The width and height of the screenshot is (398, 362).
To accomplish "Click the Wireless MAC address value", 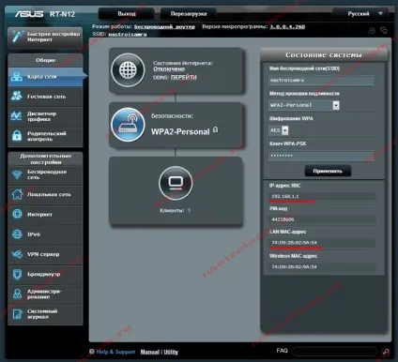I will [294, 266].
